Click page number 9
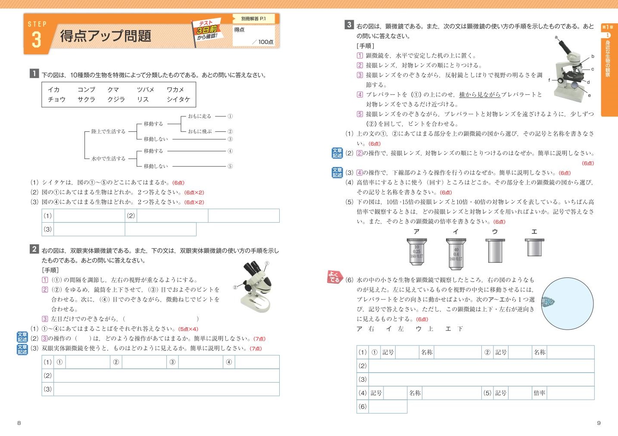Image resolution: width=618 pixels, height=436 pixels. 599,423
